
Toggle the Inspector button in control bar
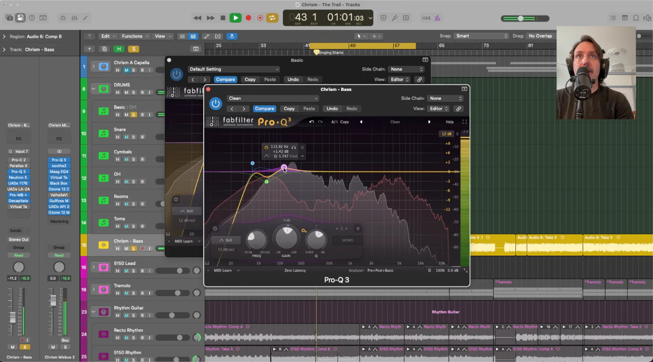[x=20, y=18]
